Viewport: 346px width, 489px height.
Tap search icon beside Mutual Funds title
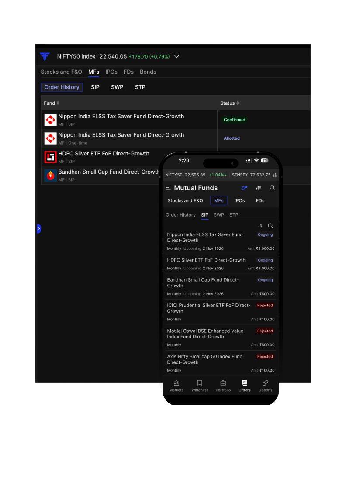(x=272, y=188)
